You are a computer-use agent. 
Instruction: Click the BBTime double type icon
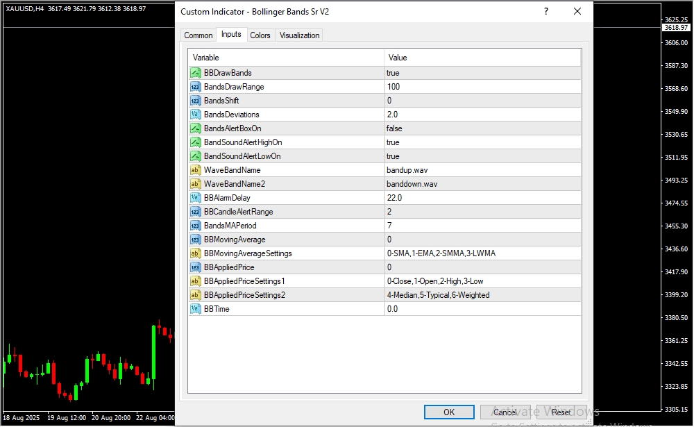[x=195, y=309]
